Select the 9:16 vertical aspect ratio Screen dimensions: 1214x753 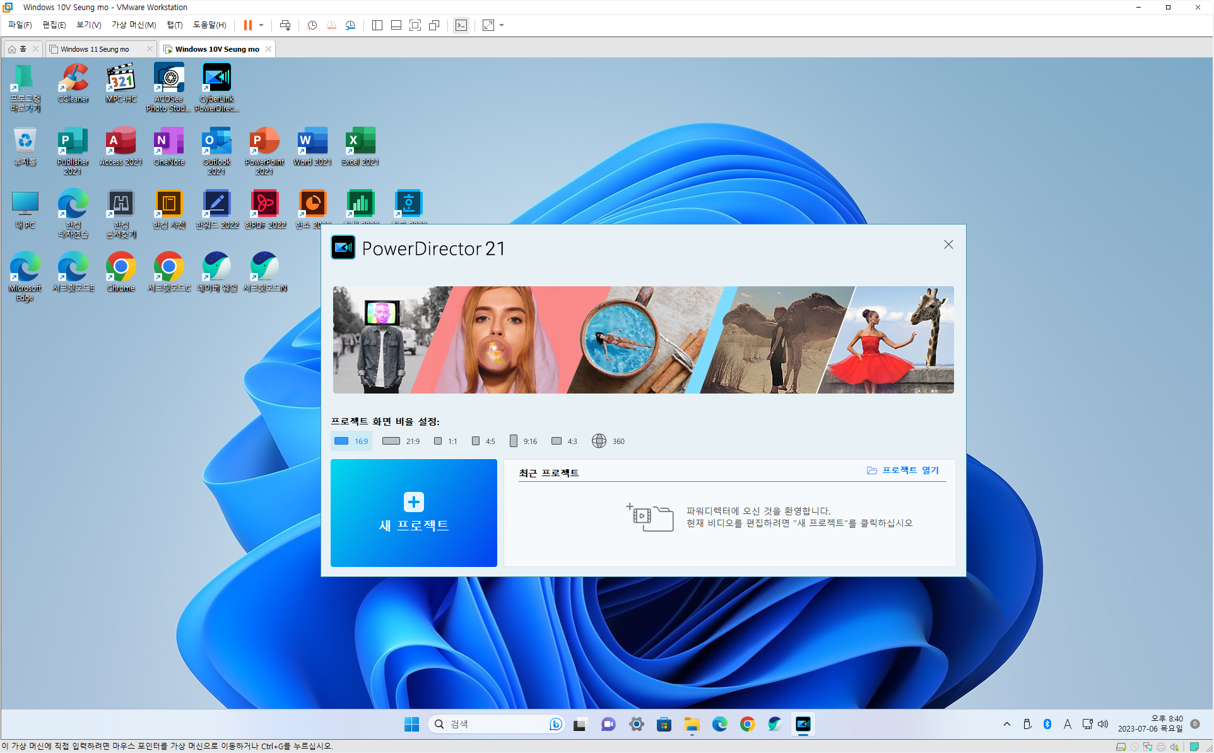tap(523, 441)
